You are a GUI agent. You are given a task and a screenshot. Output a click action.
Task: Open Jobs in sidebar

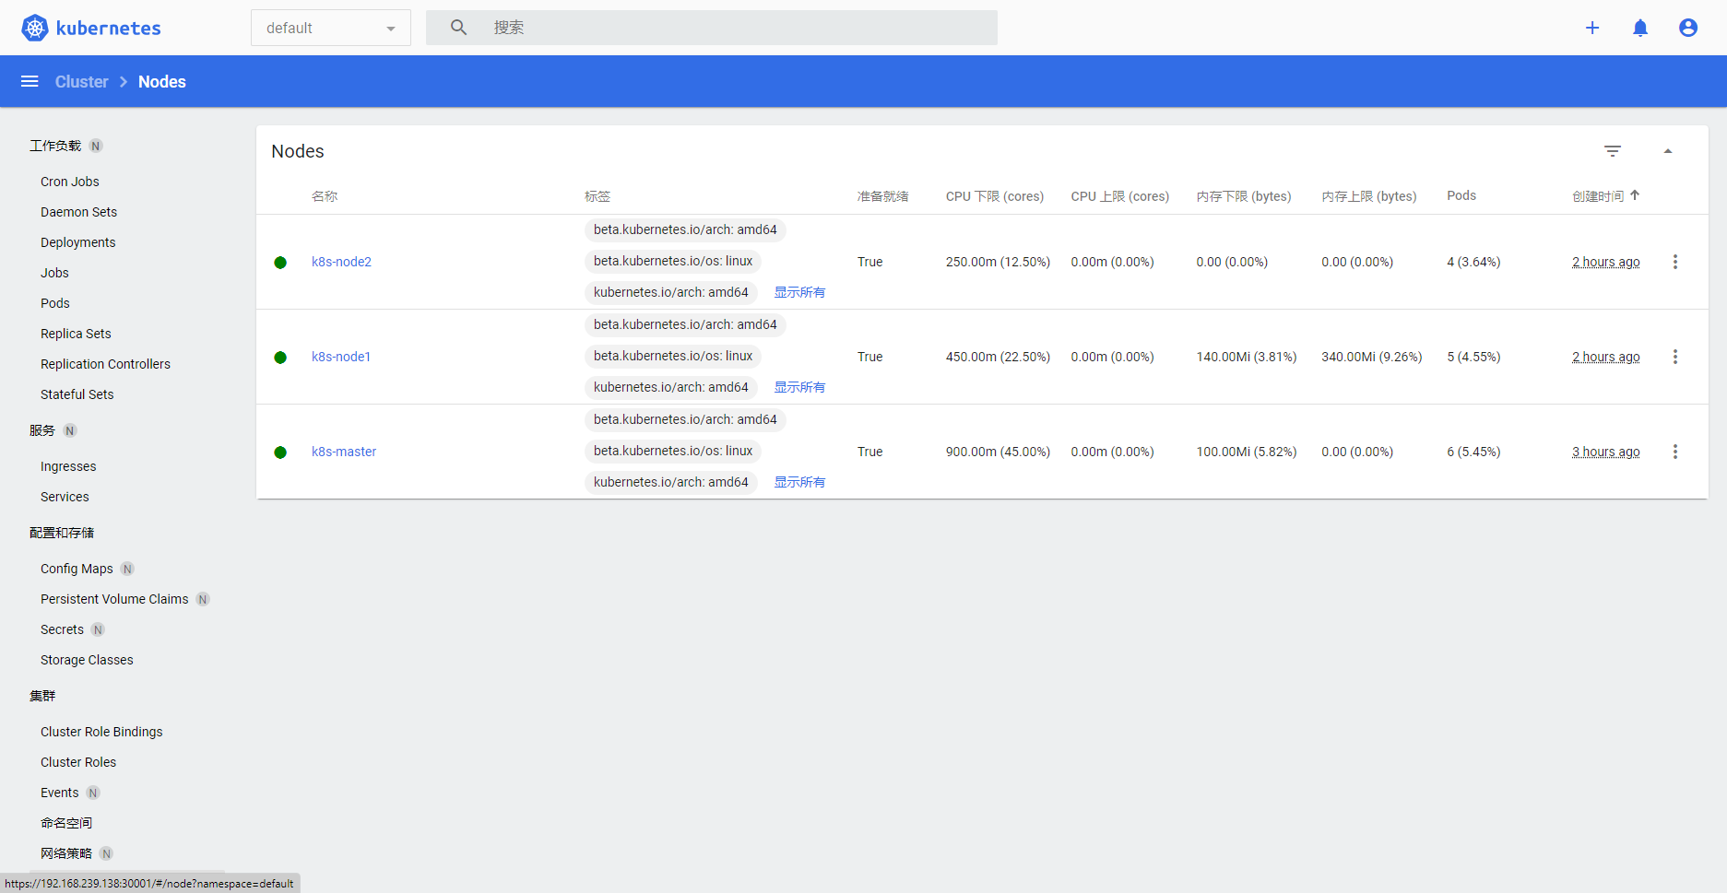(x=54, y=273)
